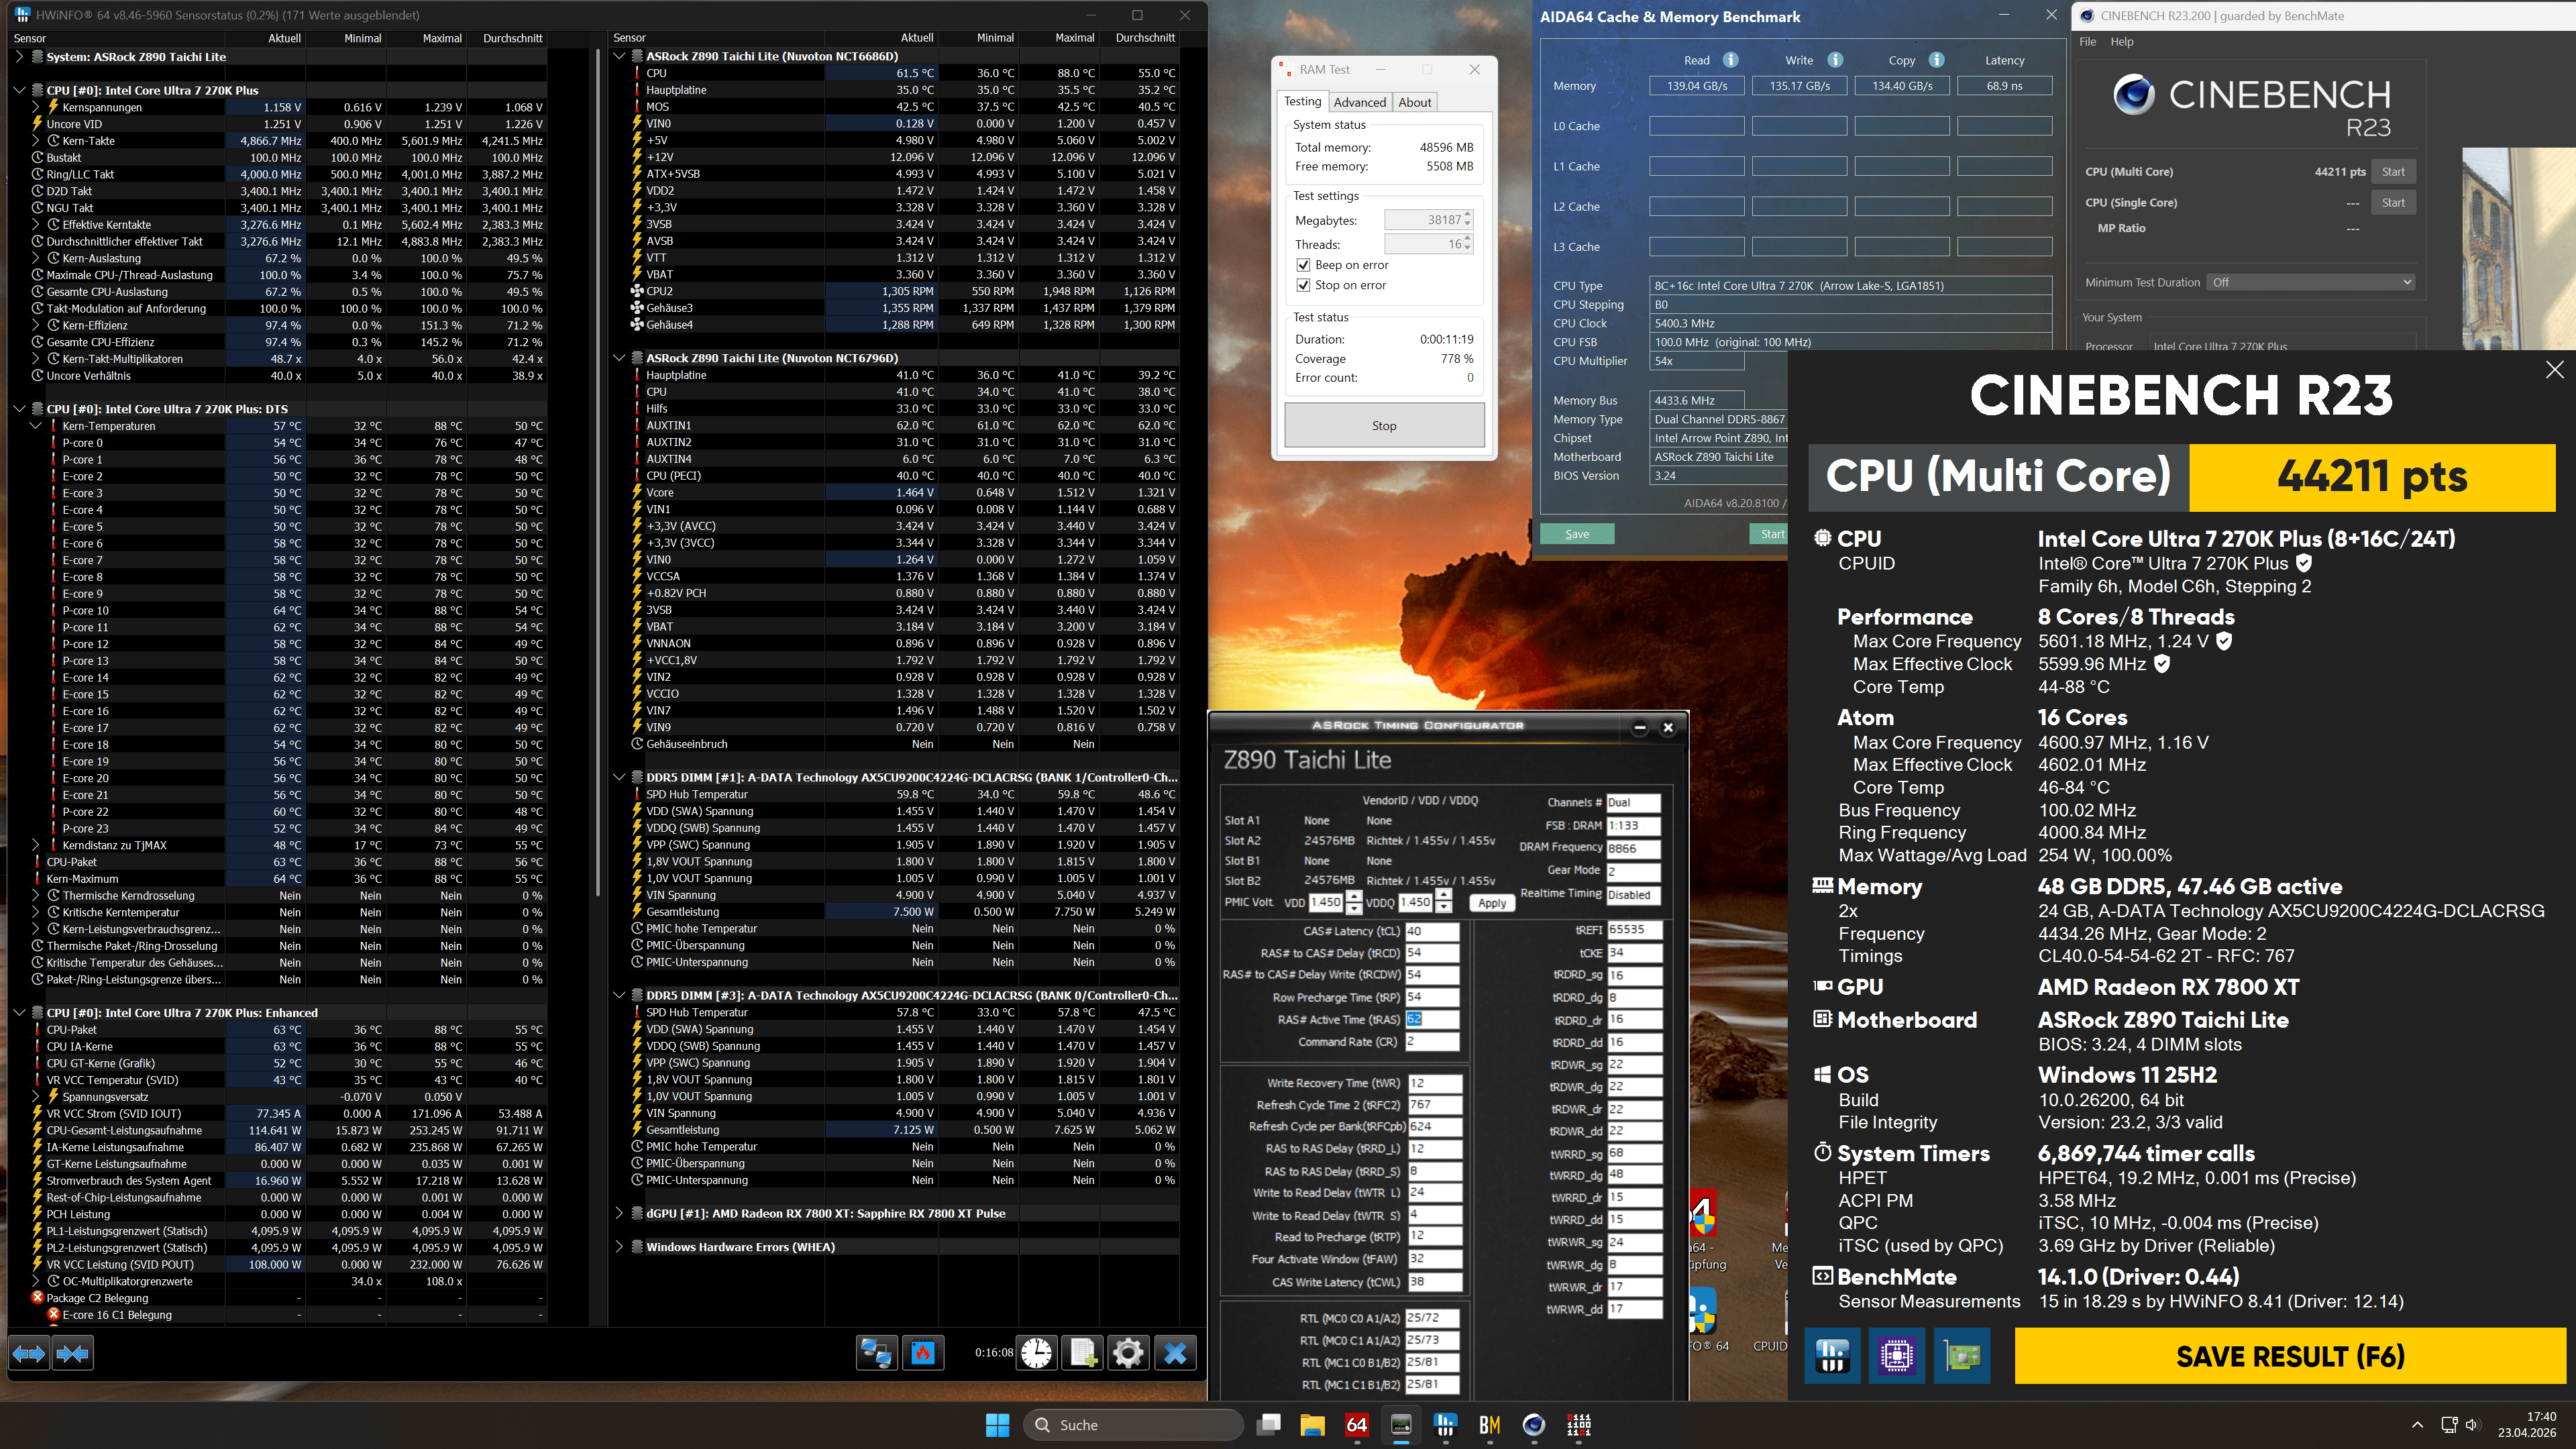Open the Cinebench File menu
This screenshot has height=1449, width=2576.
[2088, 42]
